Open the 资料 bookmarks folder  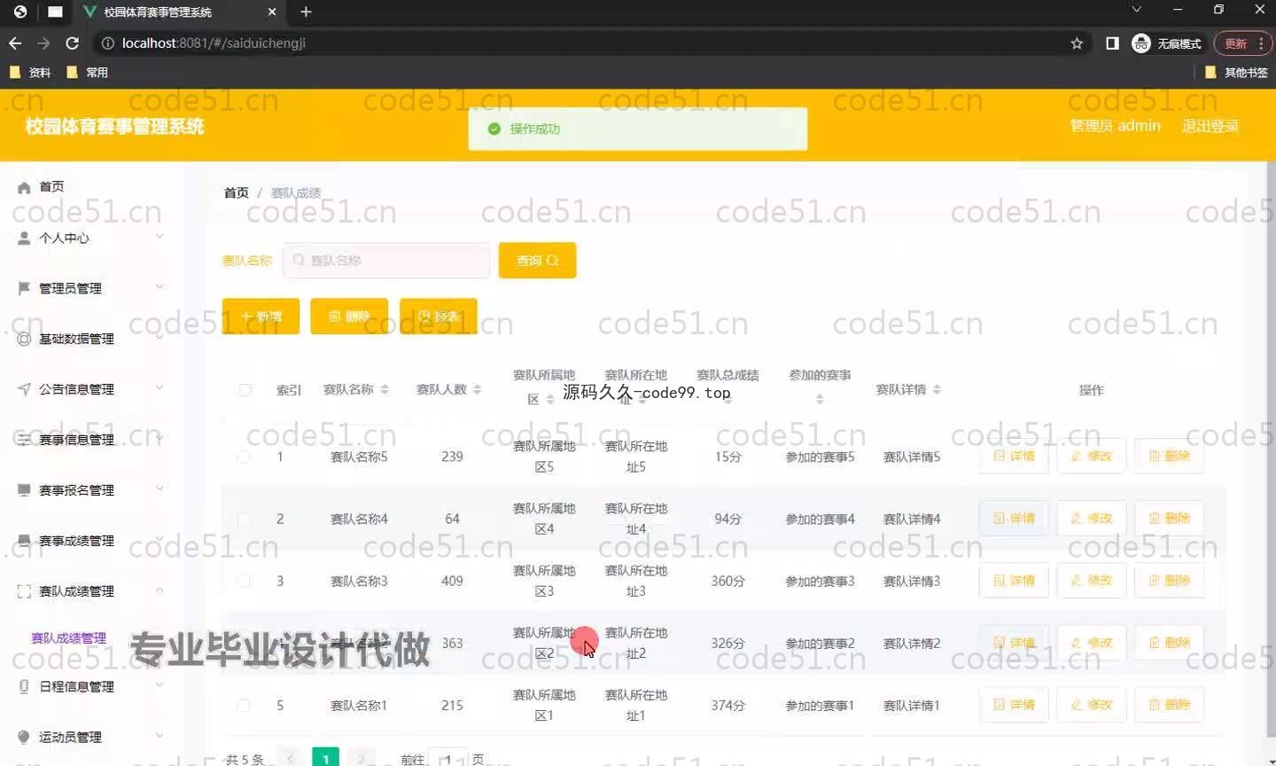point(30,73)
